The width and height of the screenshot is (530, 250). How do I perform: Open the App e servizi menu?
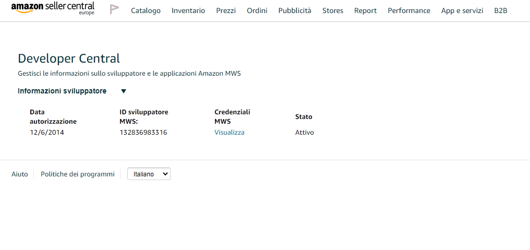point(462,10)
